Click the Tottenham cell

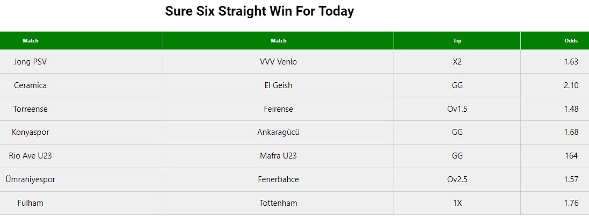[x=278, y=203]
